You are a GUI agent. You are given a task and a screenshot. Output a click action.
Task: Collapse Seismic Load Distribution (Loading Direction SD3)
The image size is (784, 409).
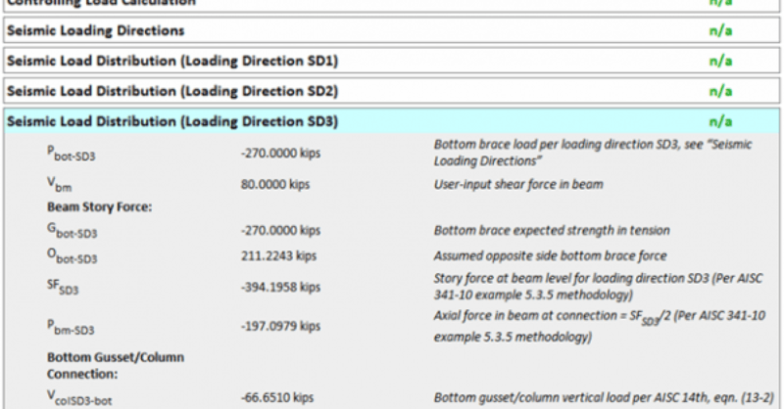pos(172,121)
